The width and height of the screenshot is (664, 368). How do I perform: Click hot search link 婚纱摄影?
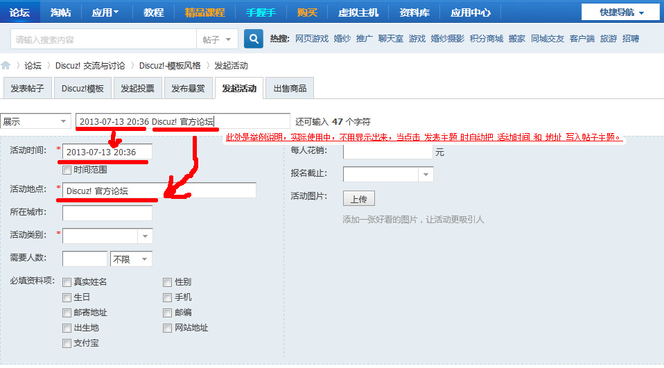pos(447,39)
